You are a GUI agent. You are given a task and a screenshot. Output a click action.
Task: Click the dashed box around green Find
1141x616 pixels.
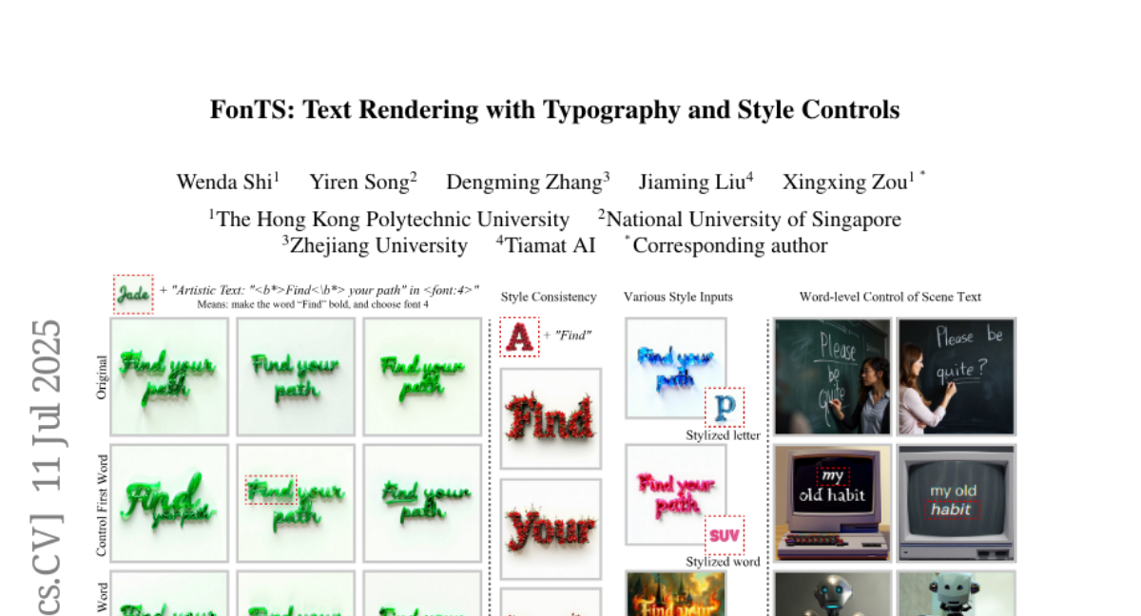(271, 491)
